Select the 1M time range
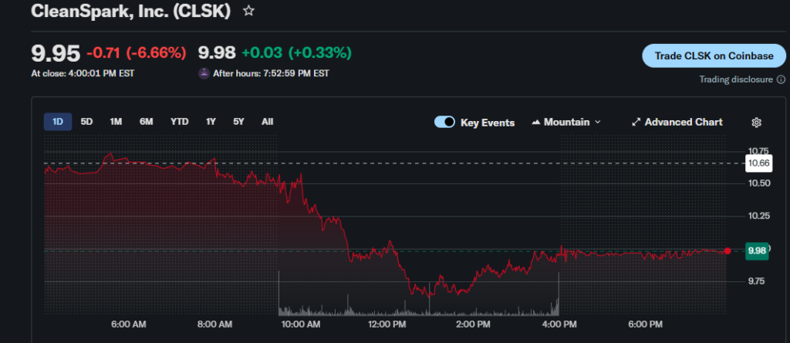This screenshot has width=790, height=343. 116,121
